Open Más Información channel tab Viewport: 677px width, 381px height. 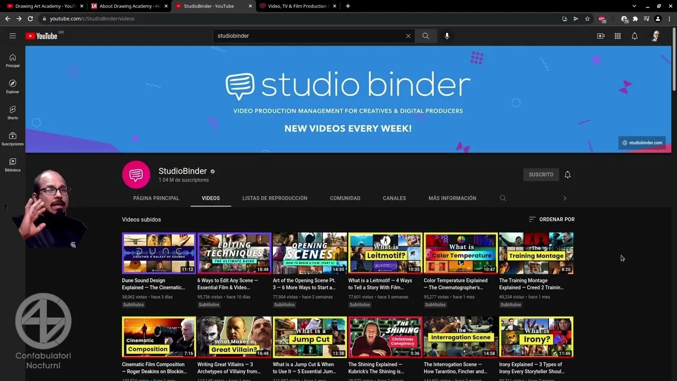pyautogui.click(x=452, y=198)
